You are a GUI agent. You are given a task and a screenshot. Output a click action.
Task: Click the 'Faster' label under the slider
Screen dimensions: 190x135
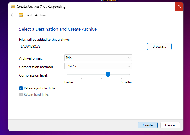click(x=69, y=82)
